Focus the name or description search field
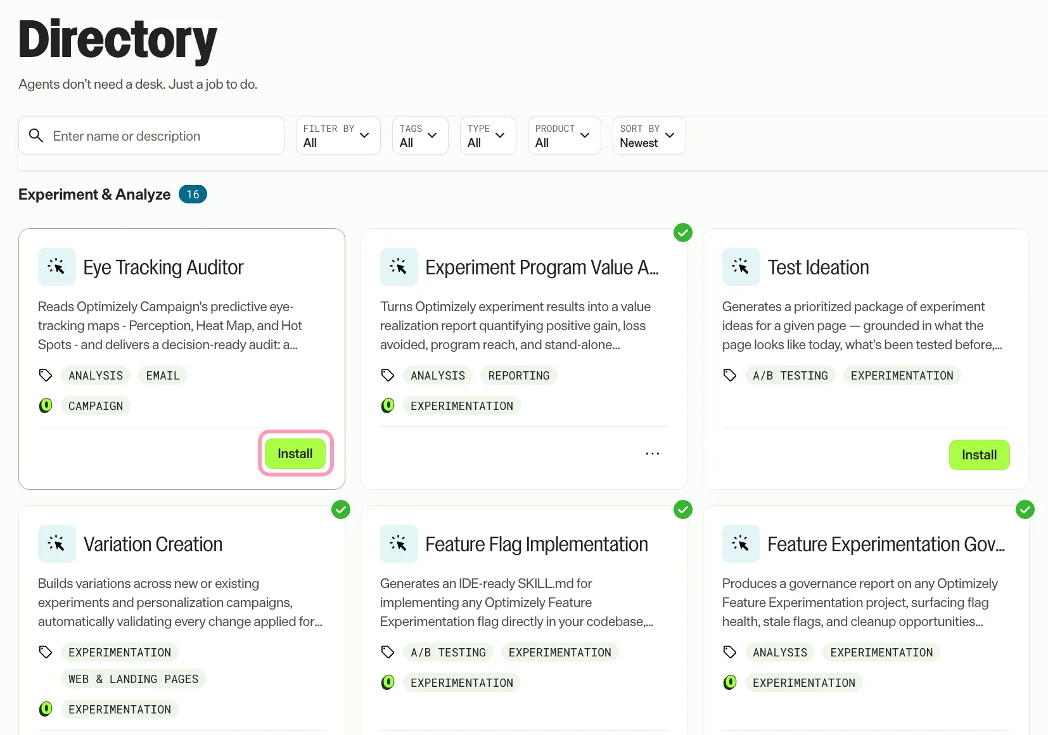 point(151,136)
